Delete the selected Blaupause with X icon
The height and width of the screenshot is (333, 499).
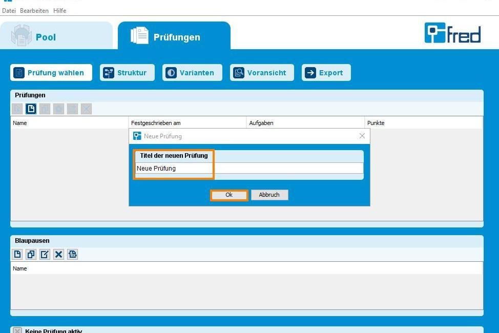tap(58, 254)
